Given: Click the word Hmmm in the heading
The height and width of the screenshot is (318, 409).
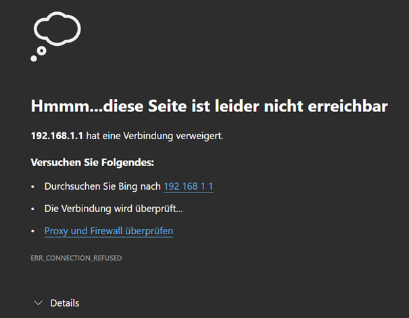Looking at the screenshot, I should pos(55,107).
